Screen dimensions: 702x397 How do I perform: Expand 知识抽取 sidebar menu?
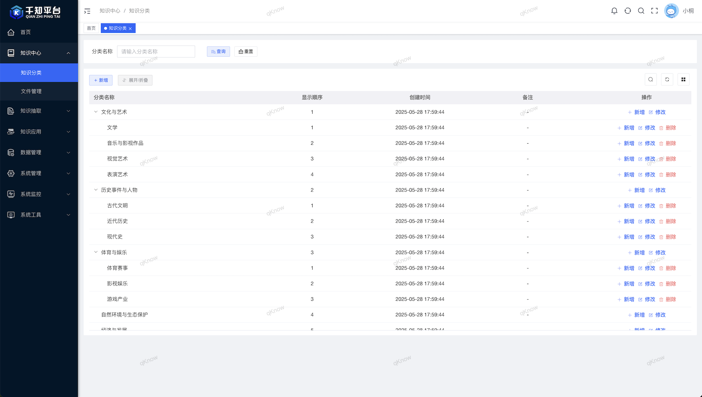click(x=39, y=111)
